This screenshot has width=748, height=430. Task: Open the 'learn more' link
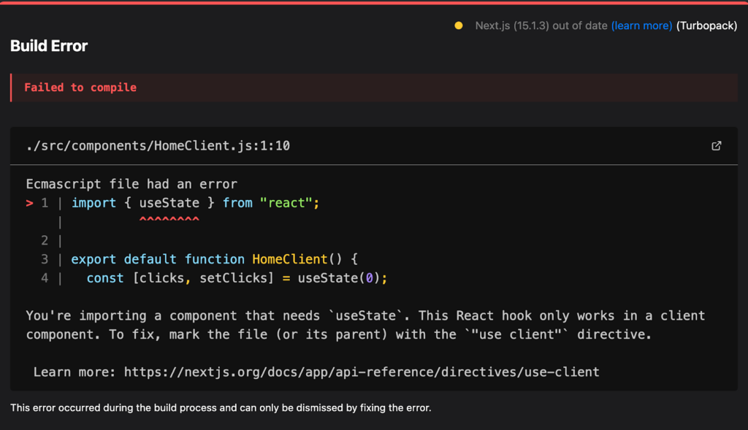(x=641, y=26)
